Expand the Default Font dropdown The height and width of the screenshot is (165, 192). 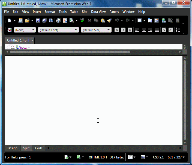point(58,30)
